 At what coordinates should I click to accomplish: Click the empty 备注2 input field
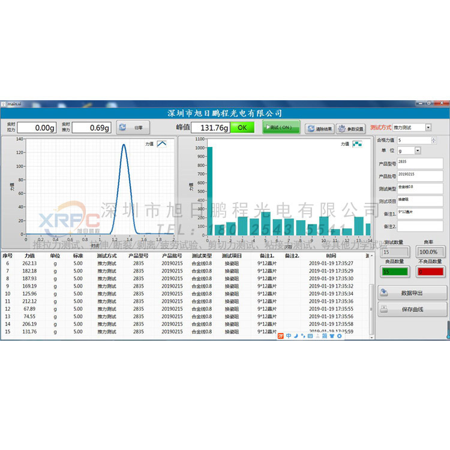click(x=420, y=226)
